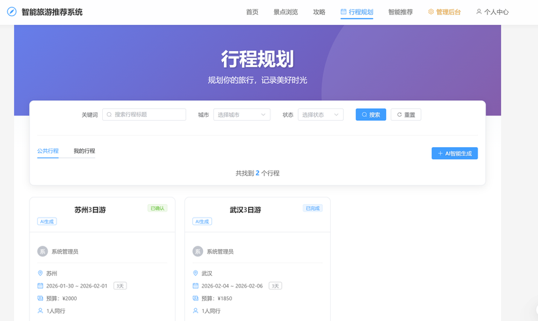
Task: Click 系统管理员 name on 武汉3日游 card
Action: (220, 251)
